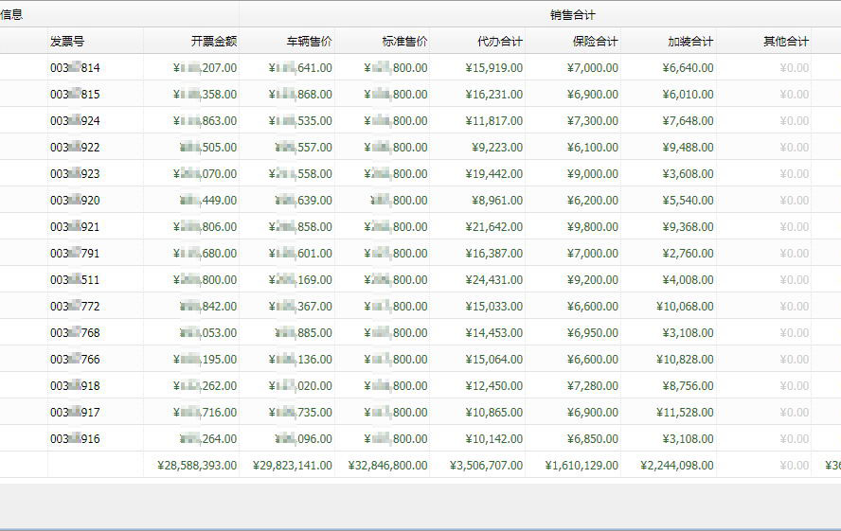Click the 销售合计 group header
The image size is (841, 531).
tap(572, 15)
